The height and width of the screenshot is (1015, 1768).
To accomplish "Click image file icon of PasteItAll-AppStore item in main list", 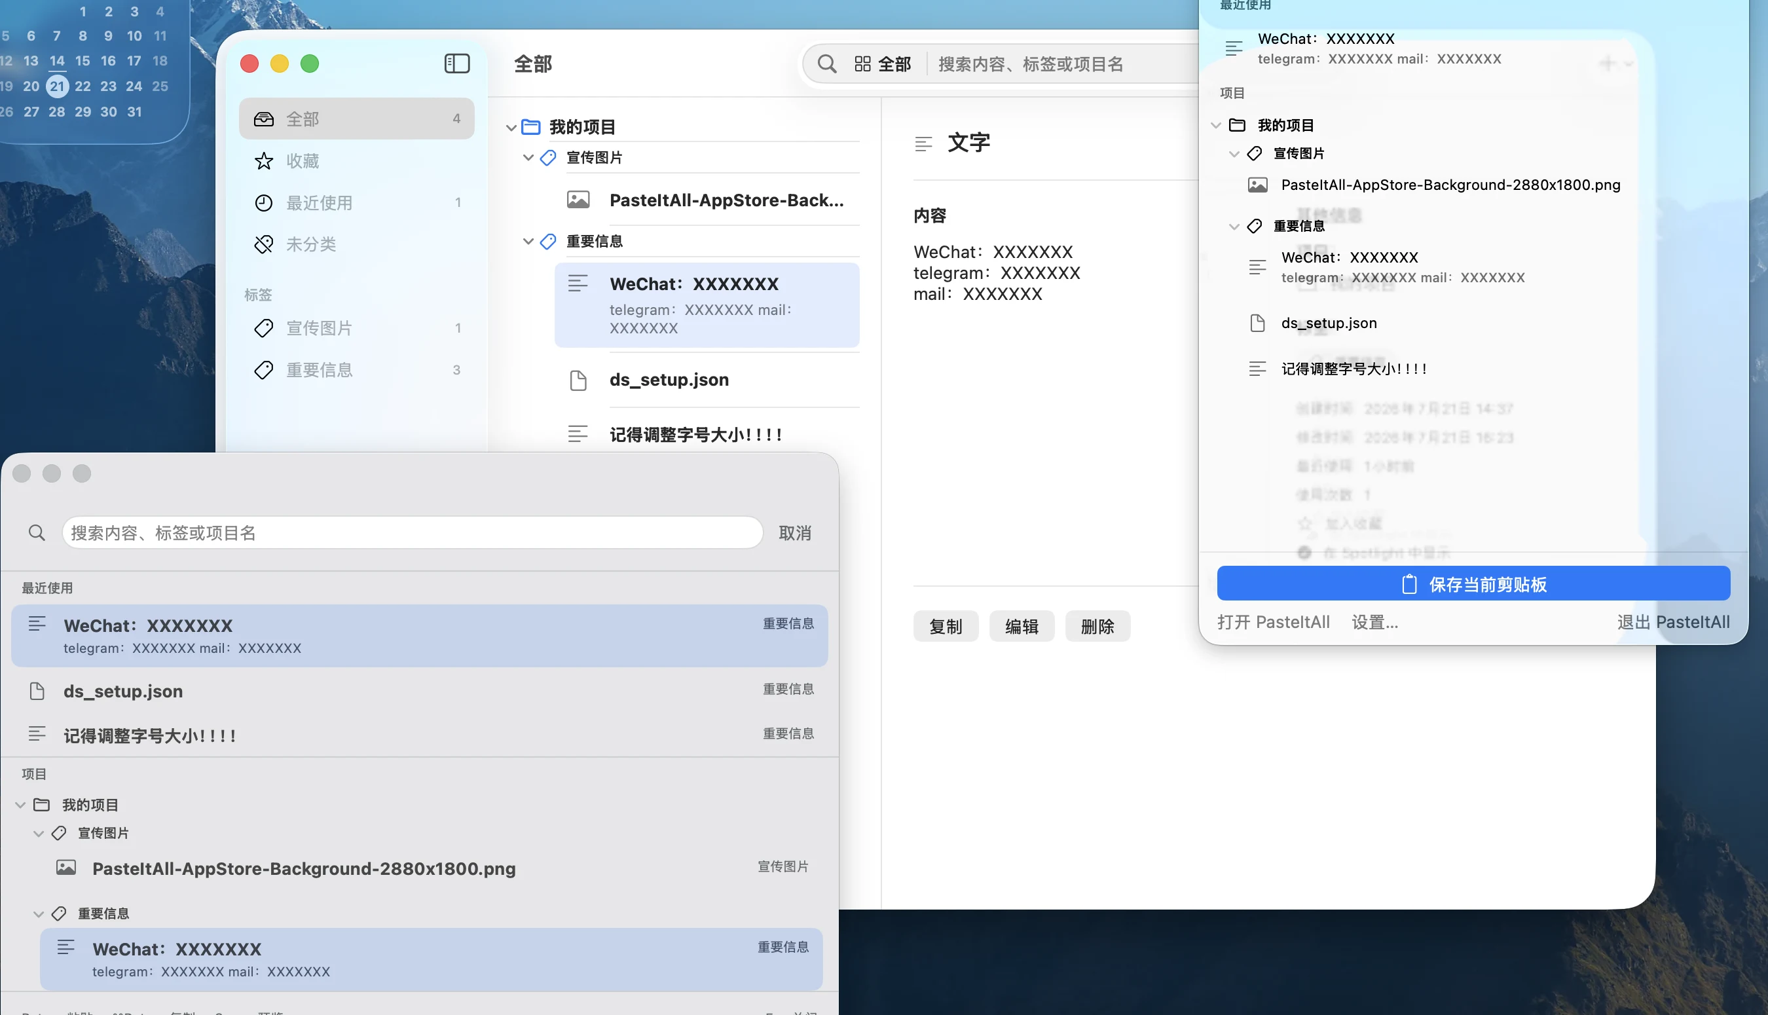I will click(x=578, y=200).
